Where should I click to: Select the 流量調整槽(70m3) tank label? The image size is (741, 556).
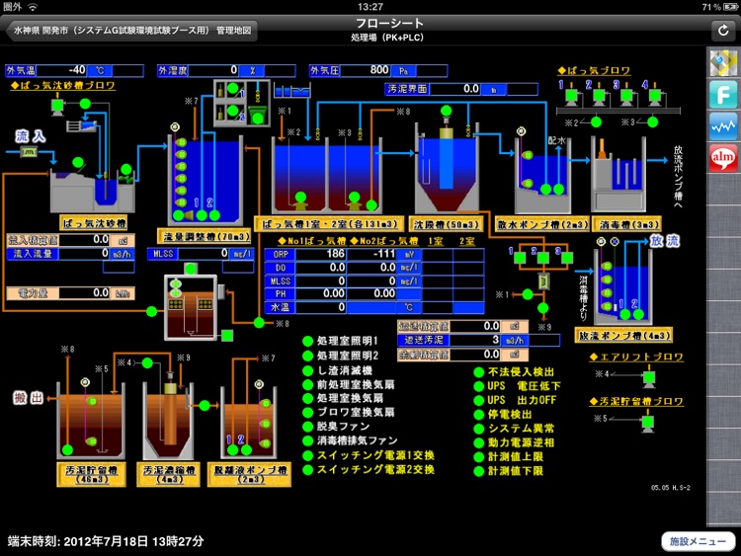click(x=206, y=236)
